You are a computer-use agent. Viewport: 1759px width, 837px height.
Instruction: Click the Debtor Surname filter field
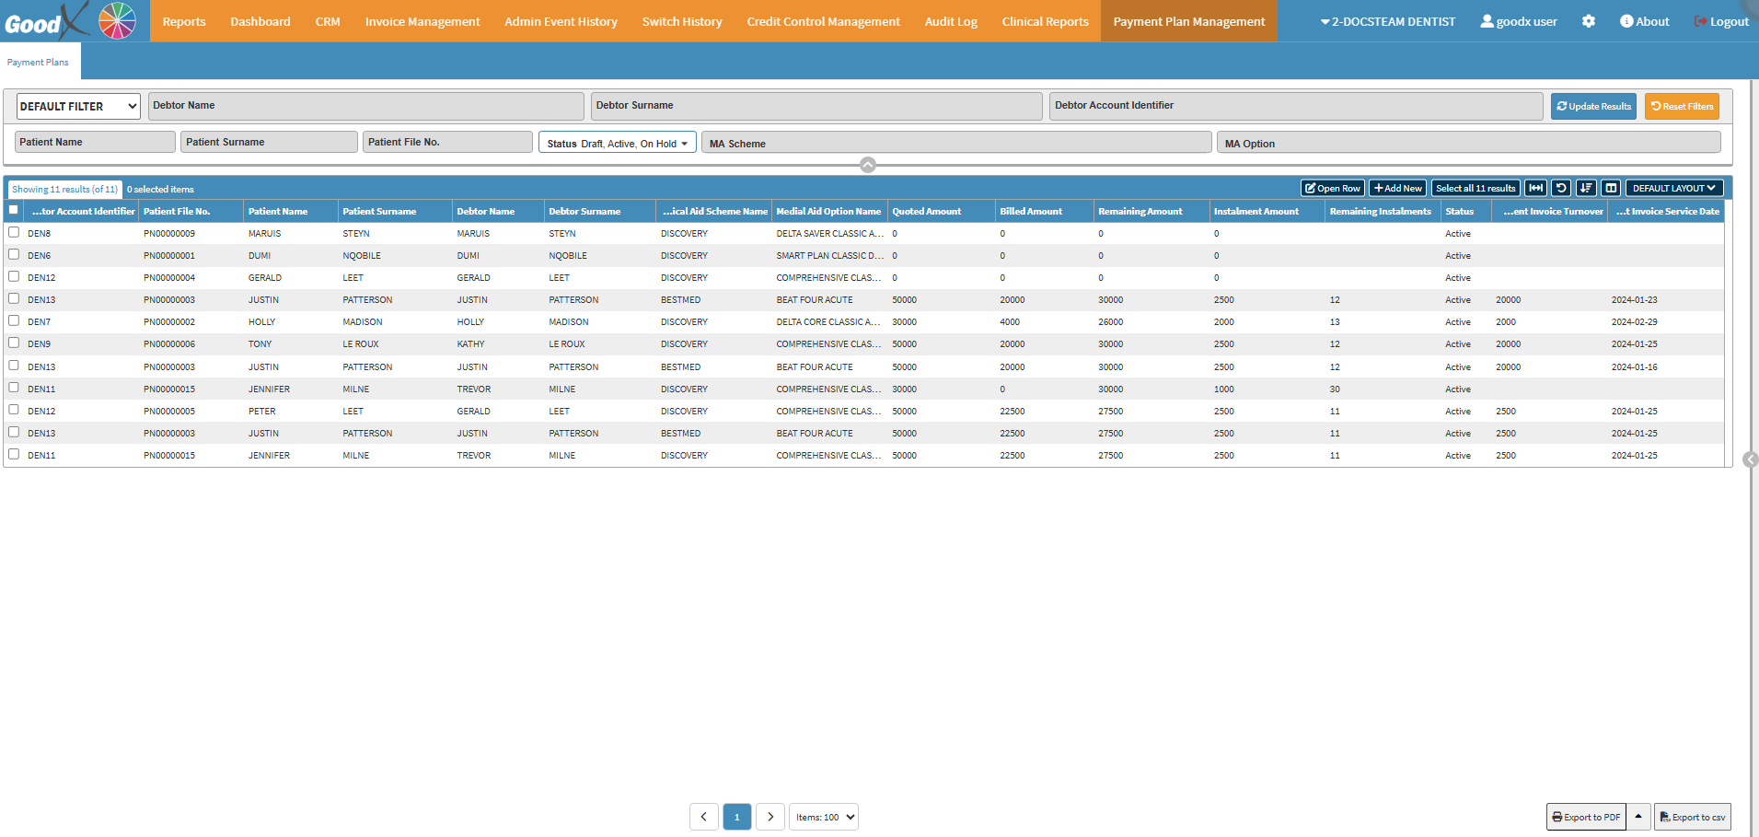click(x=816, y=106)
